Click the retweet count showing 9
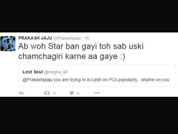The image size is (178, 134). [x=54, y=93]
